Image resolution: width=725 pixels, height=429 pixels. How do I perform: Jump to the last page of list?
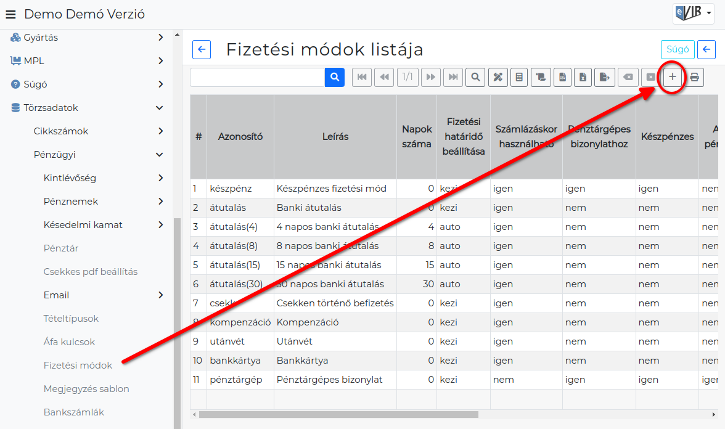point(453,77)
